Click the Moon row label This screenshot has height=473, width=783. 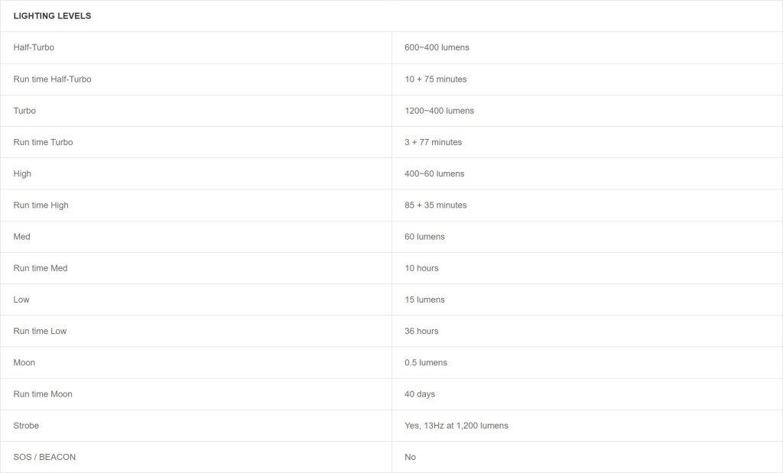tap(24, 363)
